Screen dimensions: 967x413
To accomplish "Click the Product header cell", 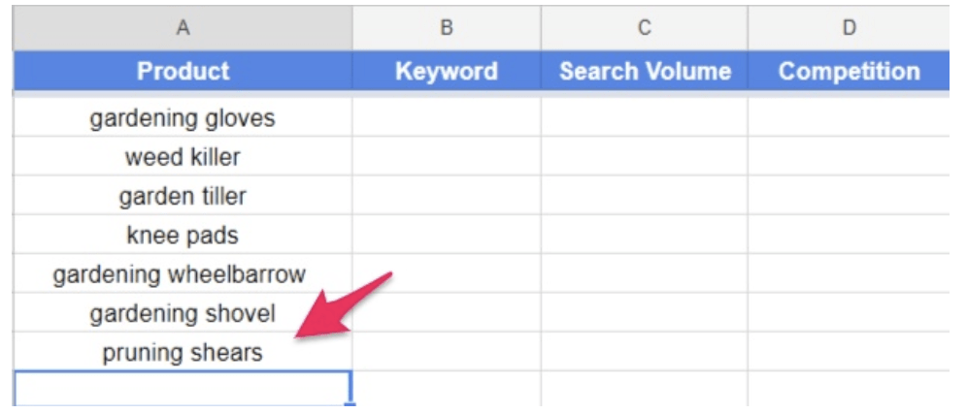I will click(x=183, y=71).
